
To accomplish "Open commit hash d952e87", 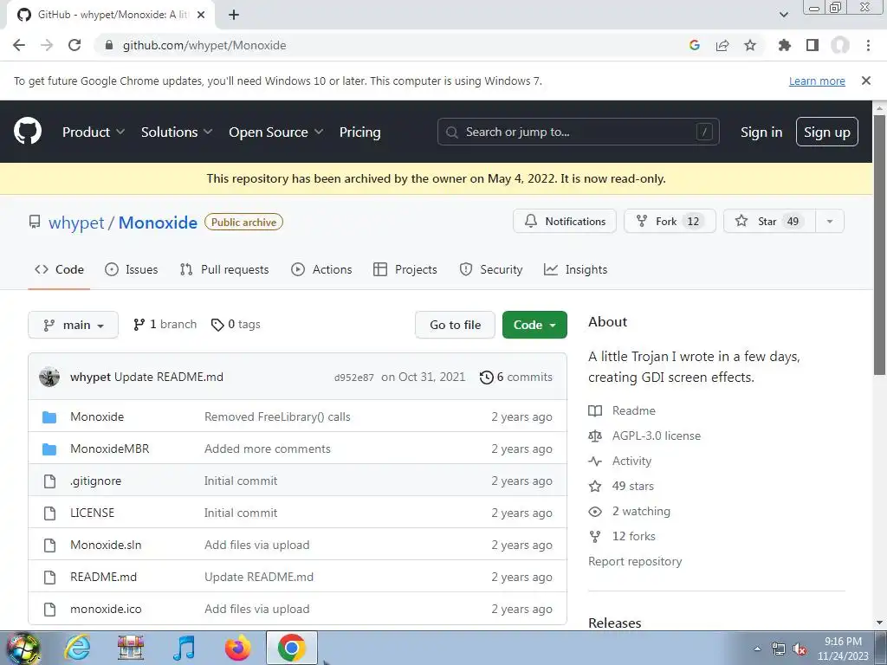I will point(353,378).
